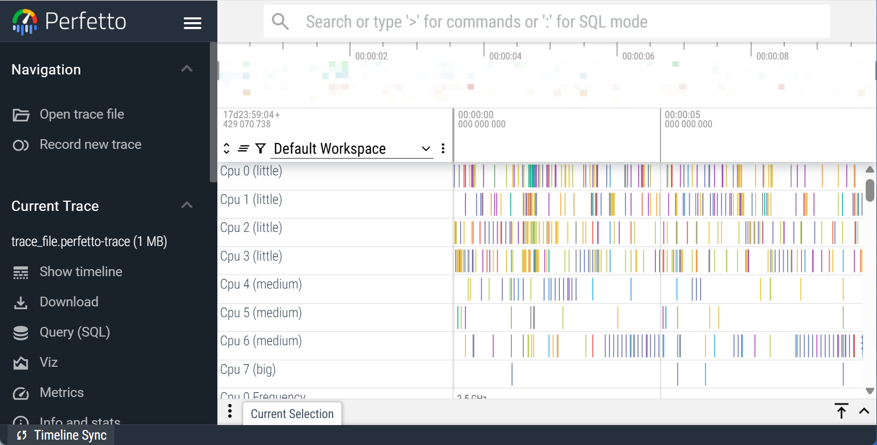The image size is (877, 445).
Task: Click the Open trace file folder icon
Action: tap(21, 115)
